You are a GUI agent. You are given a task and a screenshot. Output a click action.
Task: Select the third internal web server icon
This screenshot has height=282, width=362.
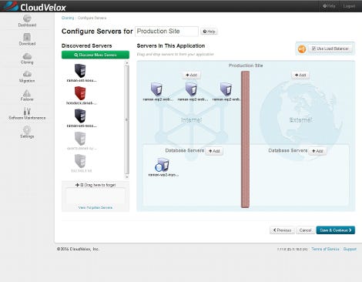click(226, 89)
